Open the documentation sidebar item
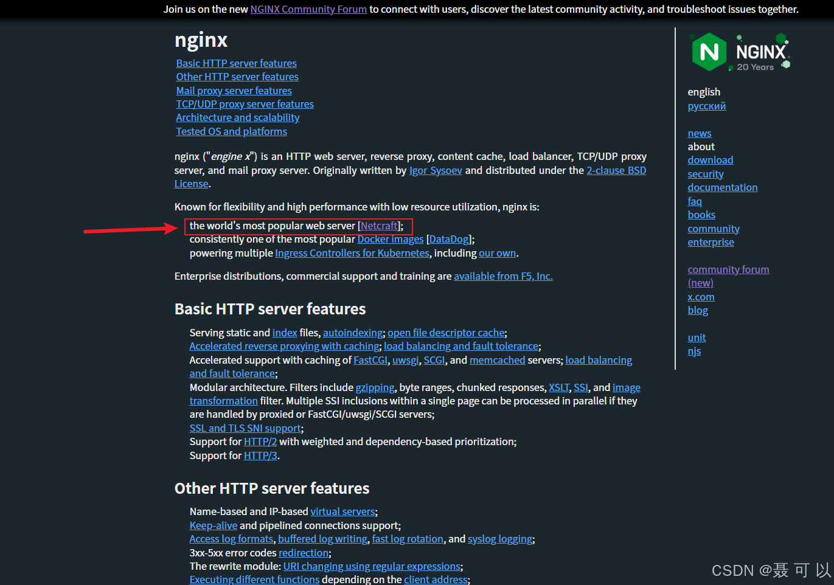The image size is (834, 585). [x=723, y=187]
